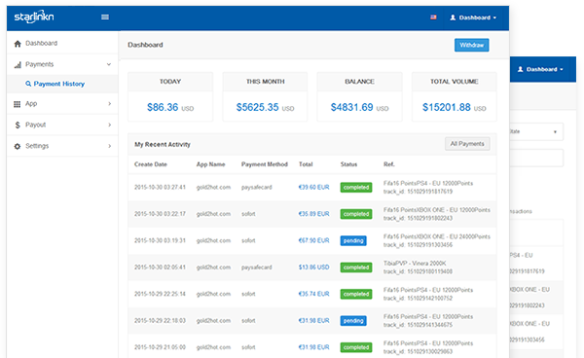Click the starlinkn logo
This screenshot has height=358, width=584.
tap(34, 17)
